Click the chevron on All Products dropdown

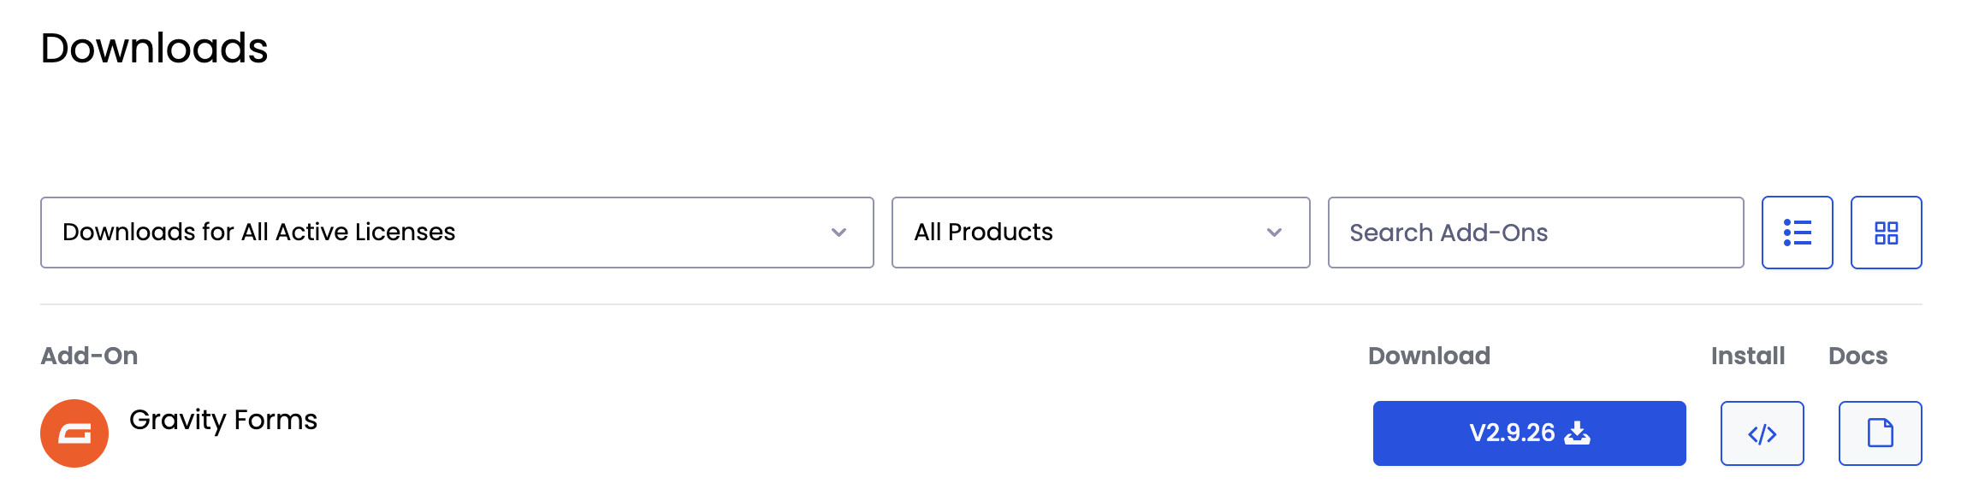click(1274, 233)
